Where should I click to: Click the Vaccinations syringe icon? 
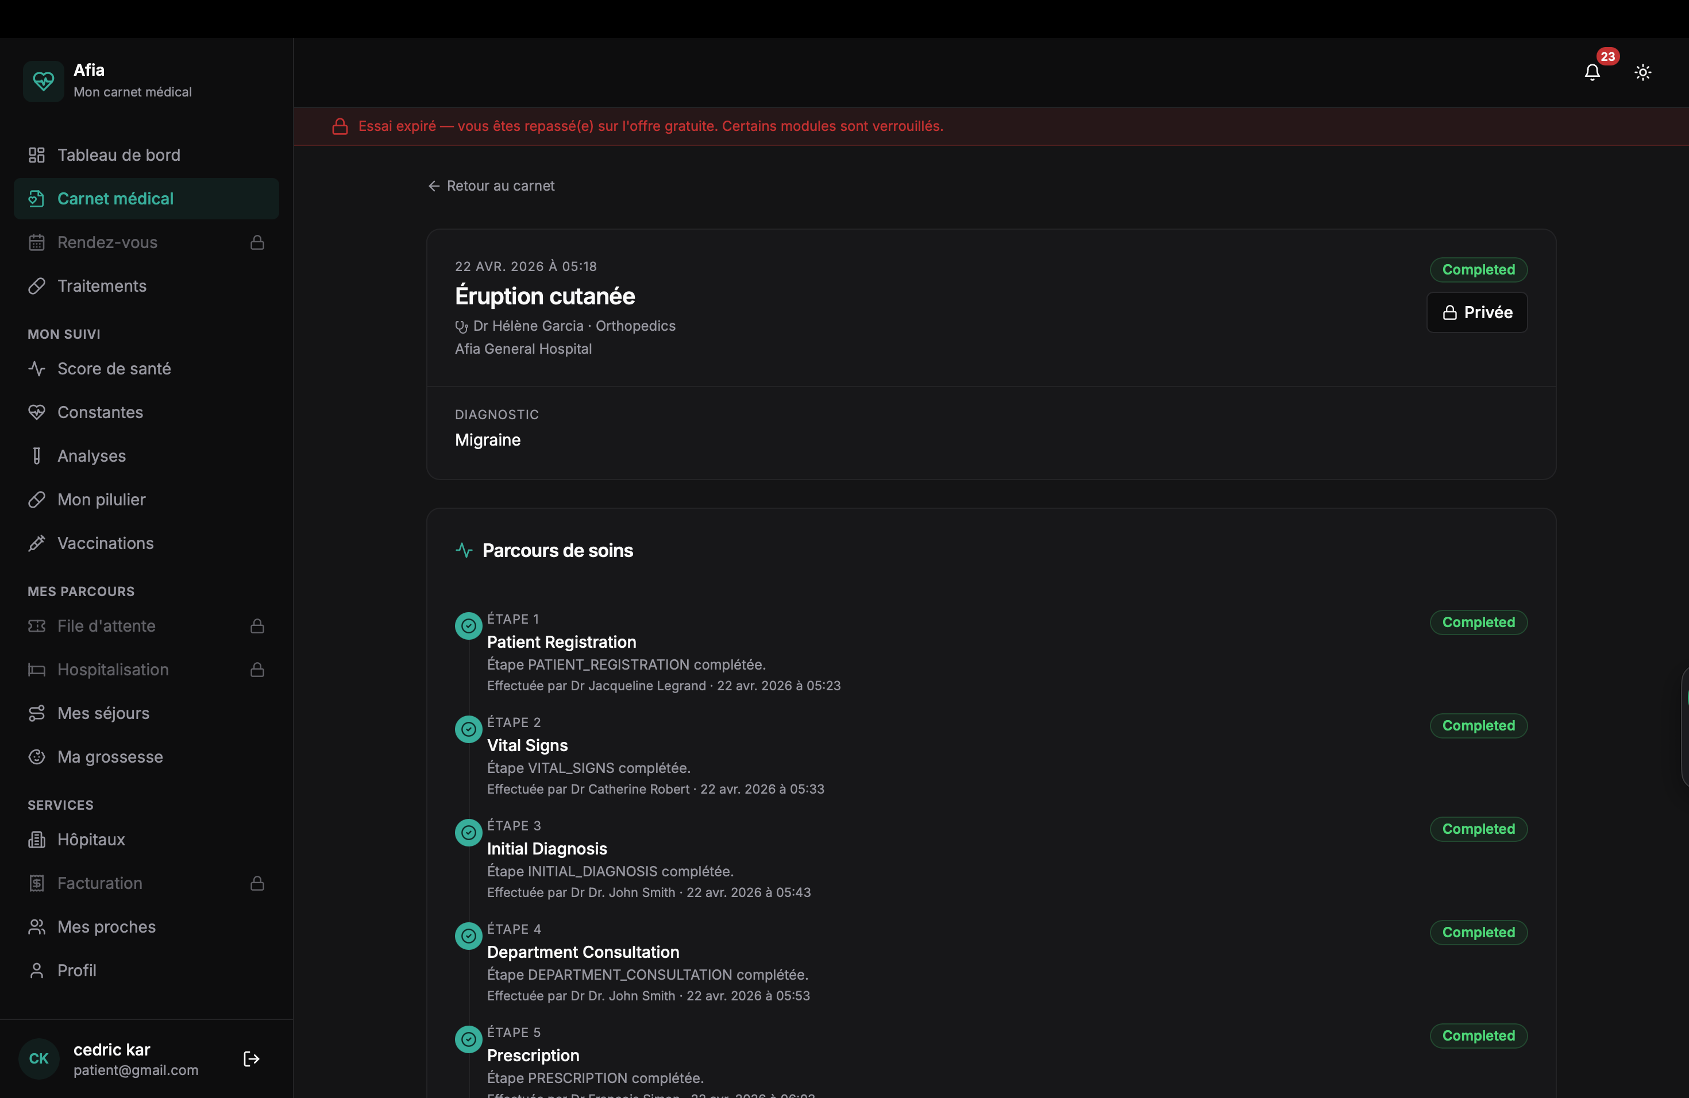click(37, 543)
